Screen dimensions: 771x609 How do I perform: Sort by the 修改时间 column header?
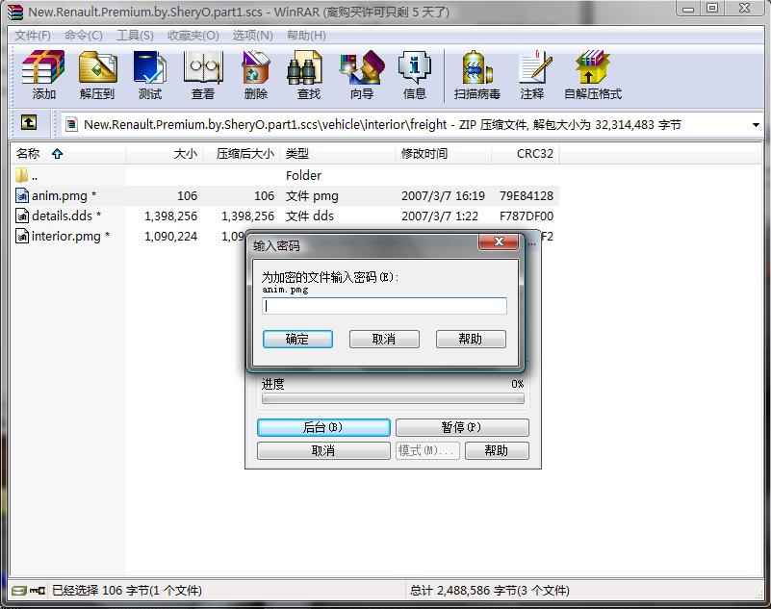click(x=443, y=154)
